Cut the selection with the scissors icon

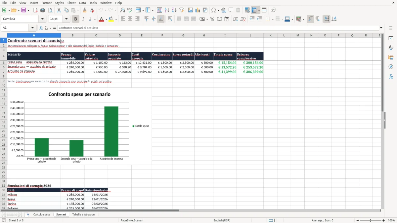tap(59, 10)
